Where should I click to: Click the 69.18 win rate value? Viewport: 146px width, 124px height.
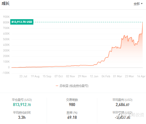coord(72,118)
